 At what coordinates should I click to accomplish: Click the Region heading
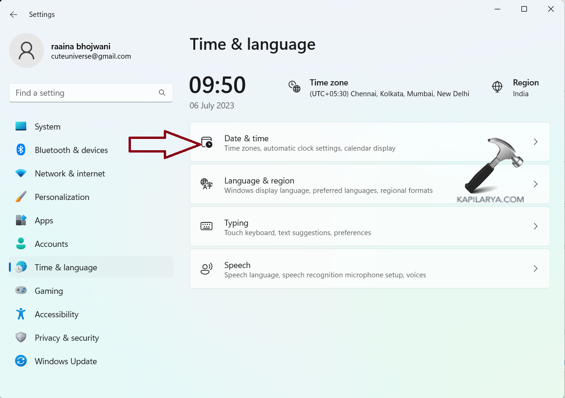526,83
